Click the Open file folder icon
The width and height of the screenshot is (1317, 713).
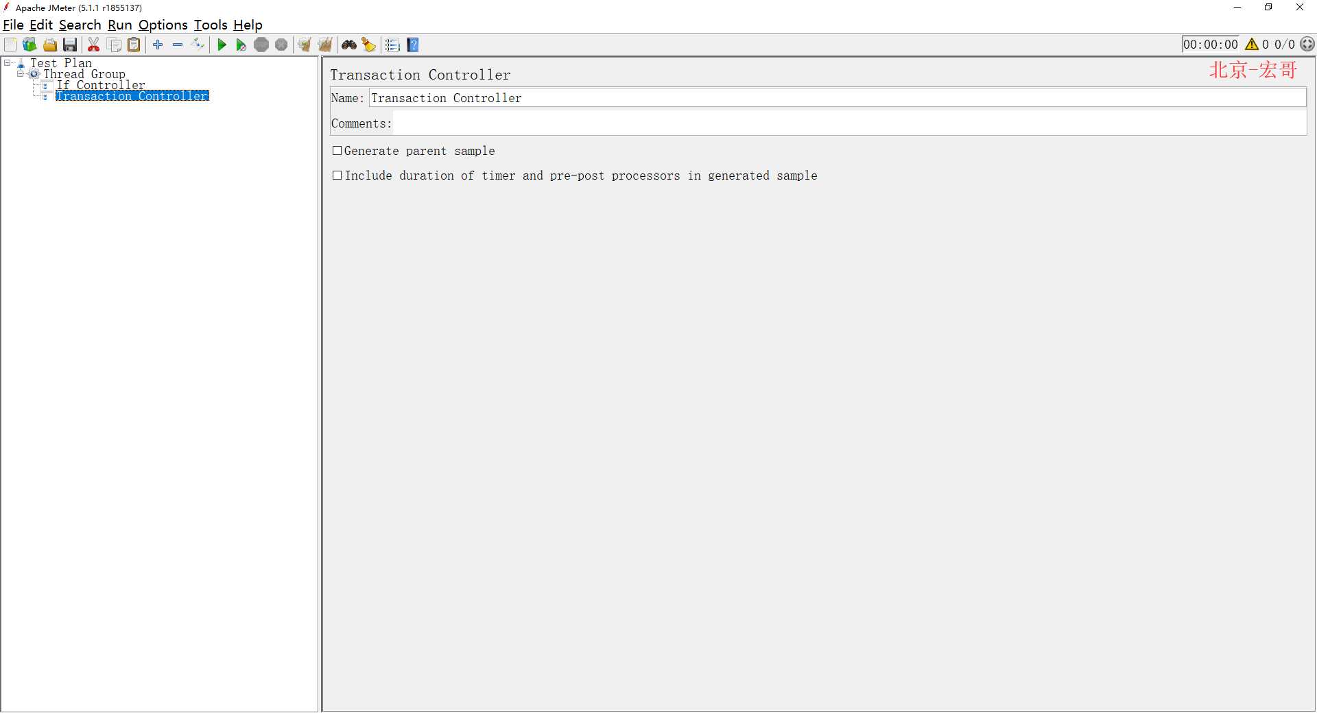(x=50, y=45)
